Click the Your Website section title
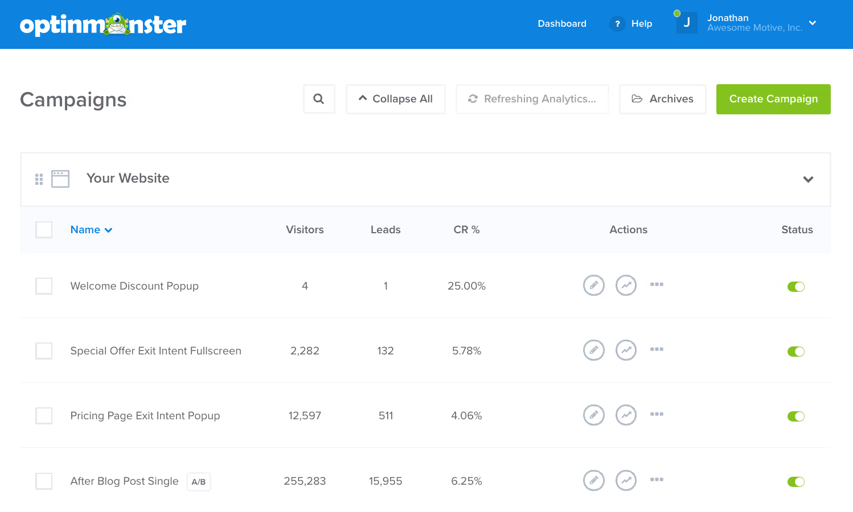This screenshot has width=853, height=512. [x=128, y=178]
